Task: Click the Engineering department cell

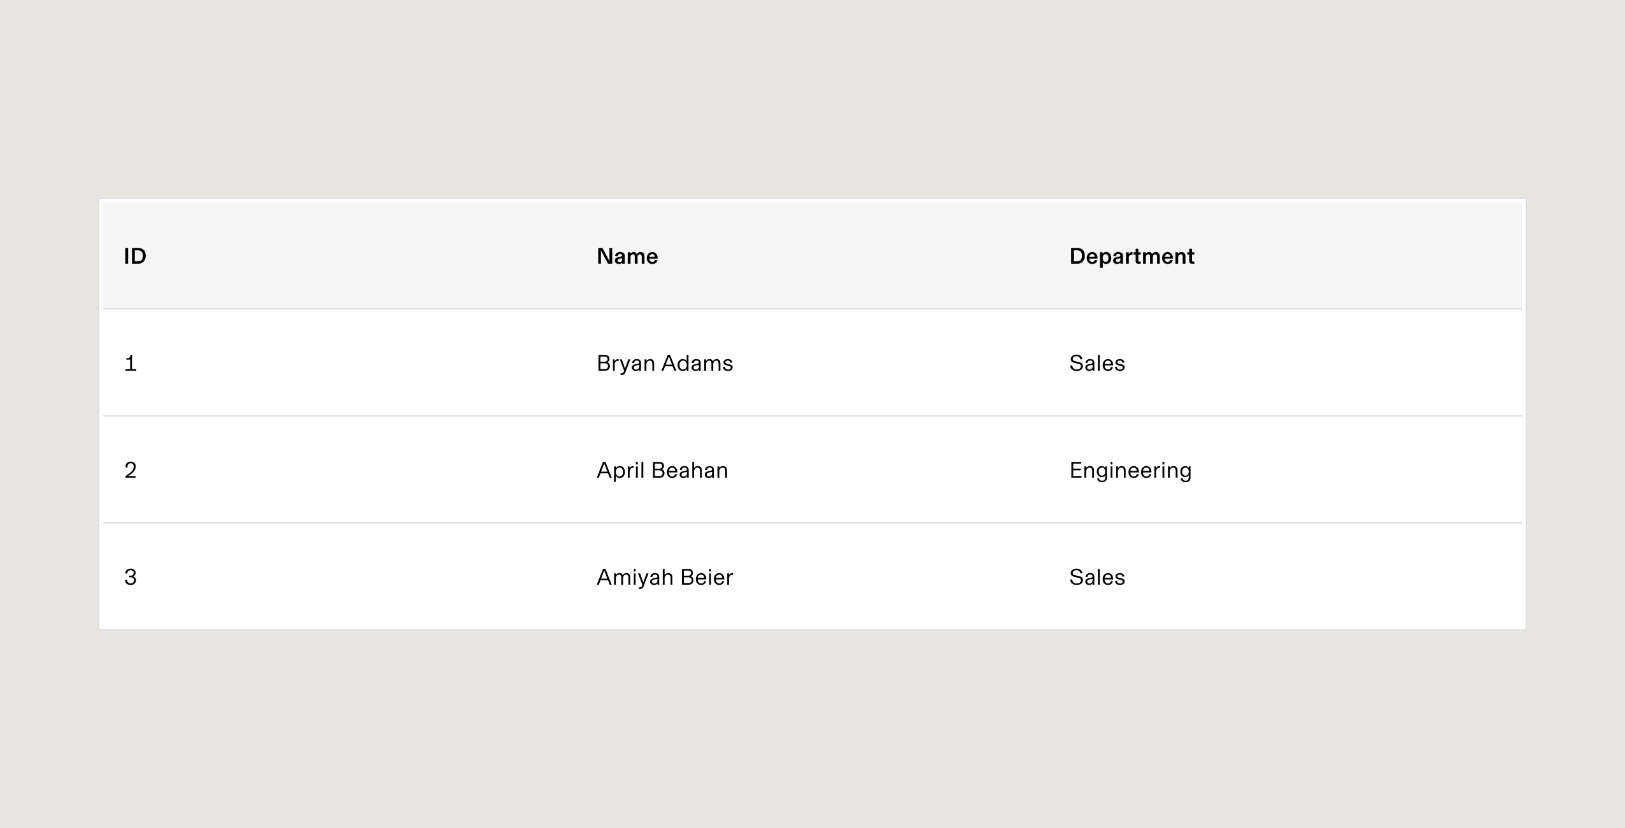Action: 1285,470
